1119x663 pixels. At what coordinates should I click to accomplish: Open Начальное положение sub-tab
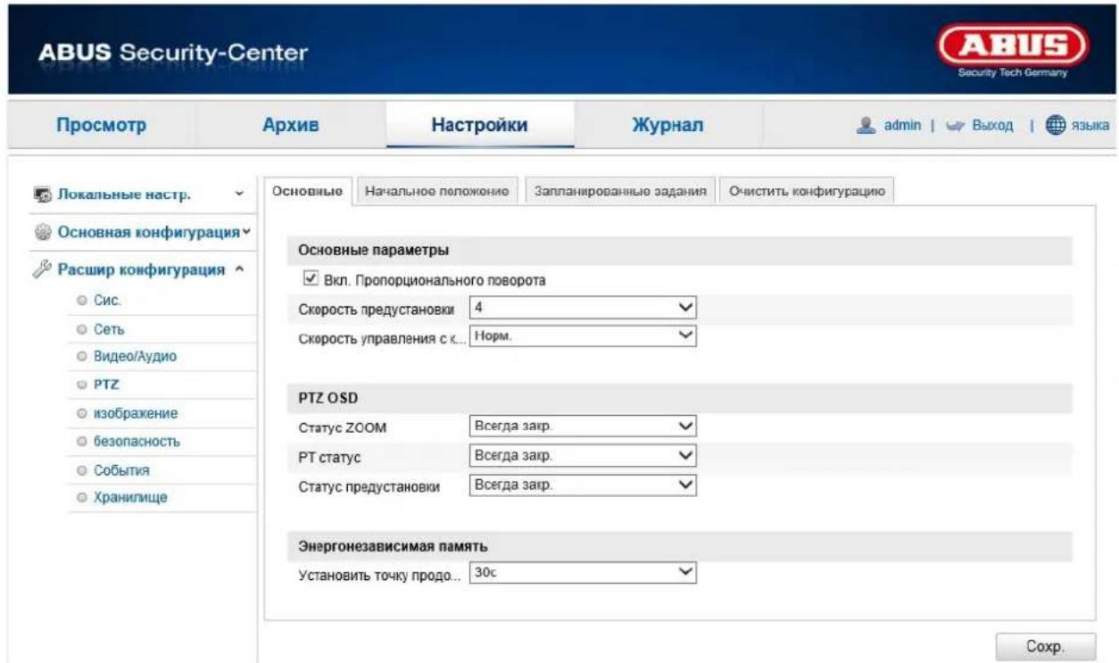tap(438, 191)
